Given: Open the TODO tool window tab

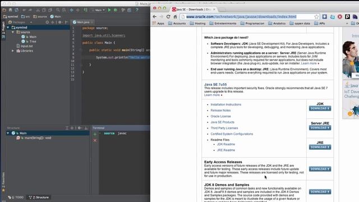Looking at the screenshot, I should click(16, 198).
